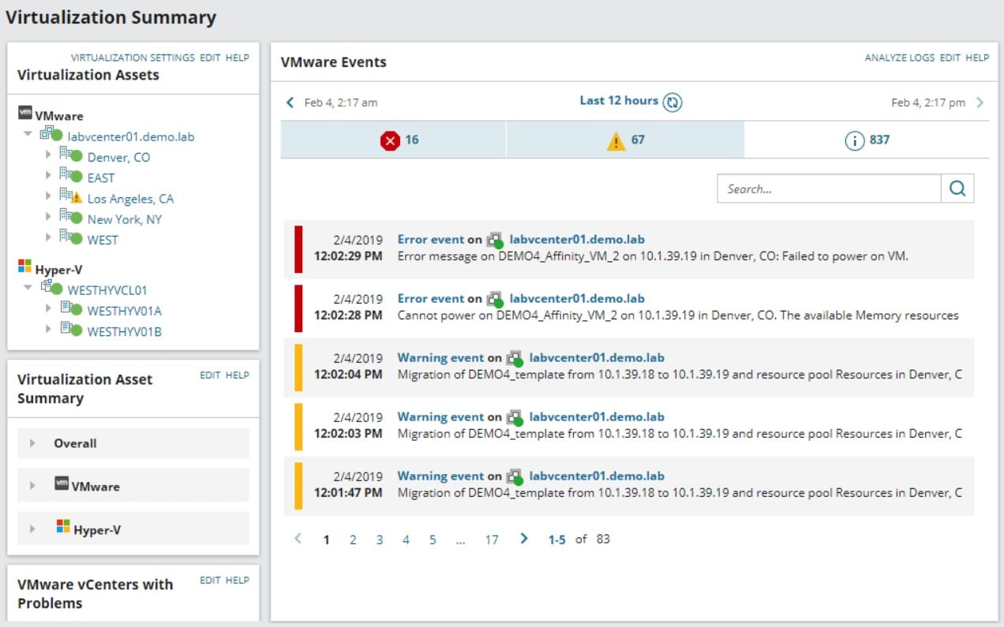
Task: Filter events by 16 errors tab
Action: tap(393, 140)
